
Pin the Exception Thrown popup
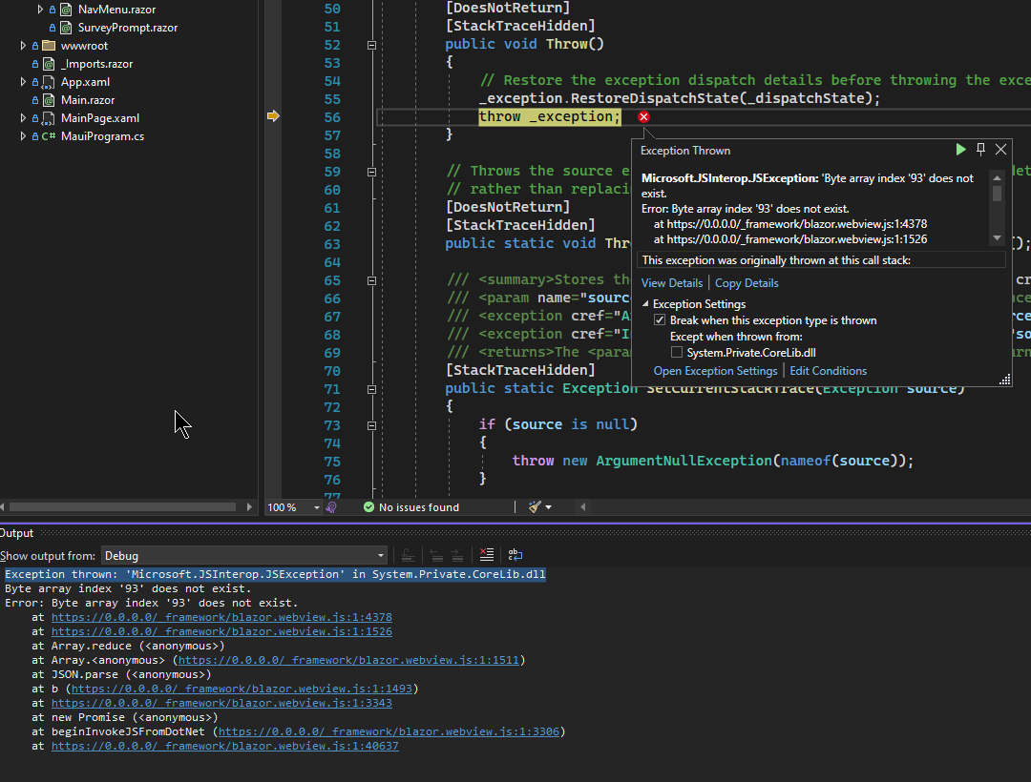click(980, 150)
